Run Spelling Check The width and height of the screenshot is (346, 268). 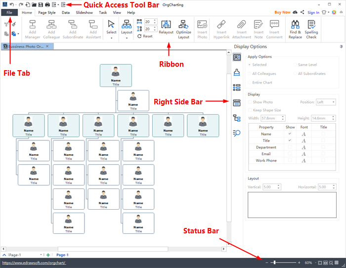tap(311, 29)
